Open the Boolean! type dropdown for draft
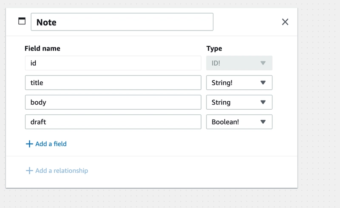This screenshot has height=208, width=340. 239,122
